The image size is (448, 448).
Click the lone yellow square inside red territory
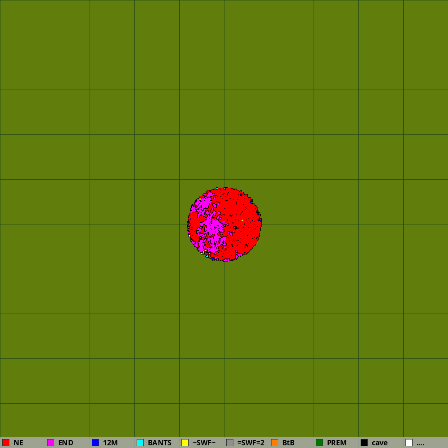pyautogui.click(x=242, y=220)
